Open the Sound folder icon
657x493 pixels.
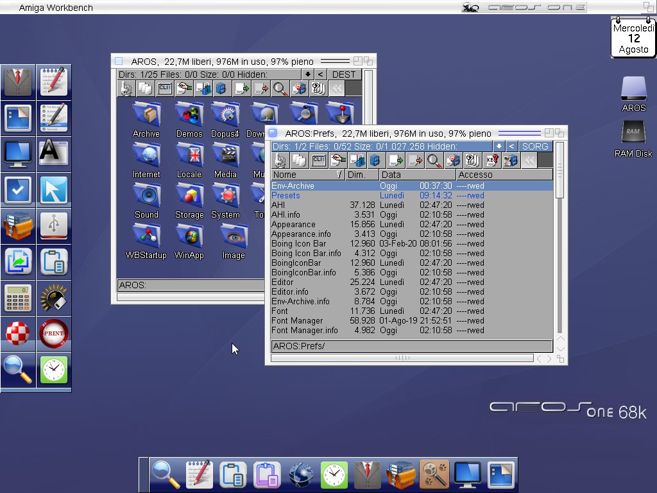[146, 200]
